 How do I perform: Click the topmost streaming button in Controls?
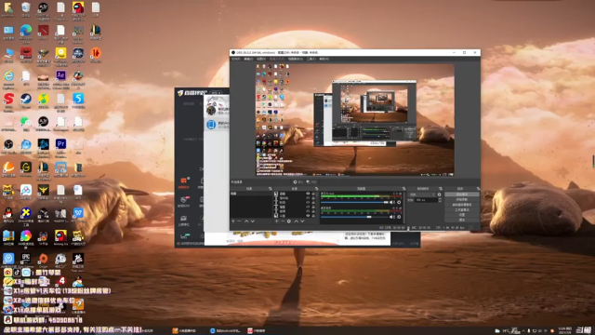(462, 194)
